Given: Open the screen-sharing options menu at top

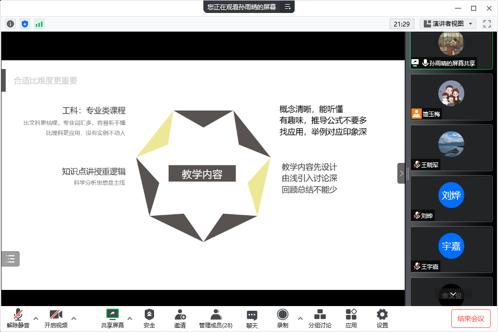Looking at the screenshot, I should point(287,7).
